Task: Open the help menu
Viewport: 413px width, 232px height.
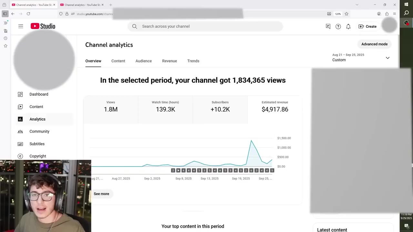Action: [338, 26]
